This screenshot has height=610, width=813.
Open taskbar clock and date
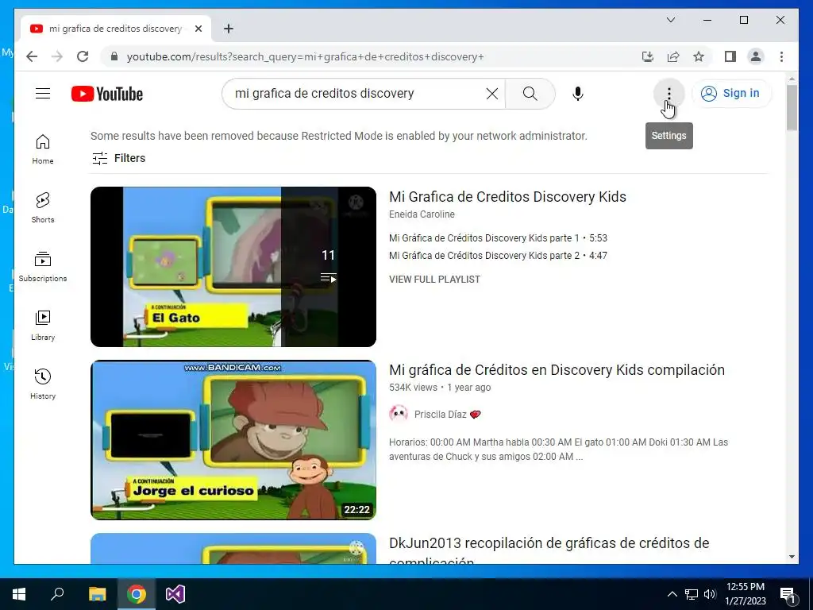[x=745, y=594]
